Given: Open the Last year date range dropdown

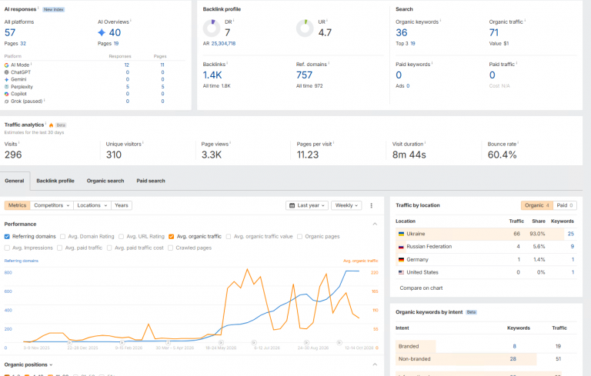Looking at the screenshot, I should point(307,205).
